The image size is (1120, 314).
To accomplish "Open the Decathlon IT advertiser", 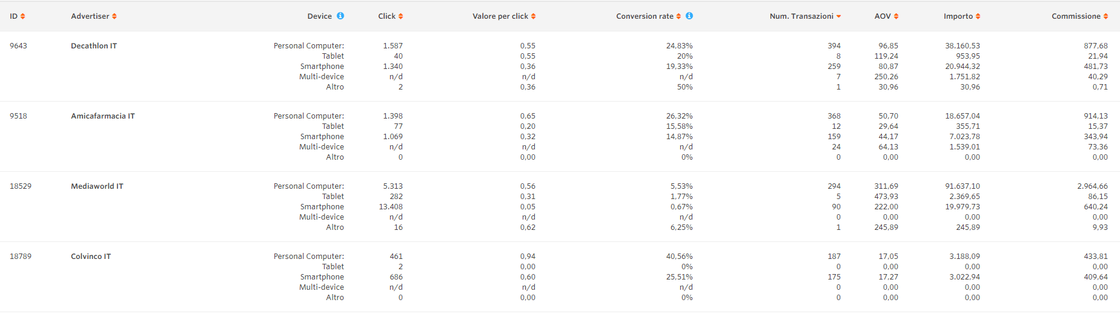I will click(x=94, y=46).
